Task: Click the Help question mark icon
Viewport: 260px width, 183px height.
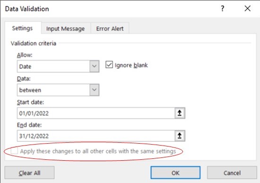Action: [223, 9]
